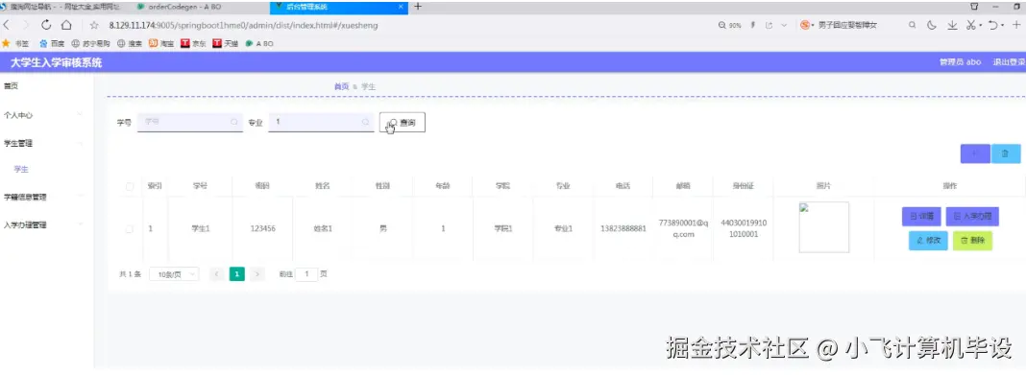Click the previous page arrow
The height and width of the screenshot is (375, 1026).
(217, 274)
